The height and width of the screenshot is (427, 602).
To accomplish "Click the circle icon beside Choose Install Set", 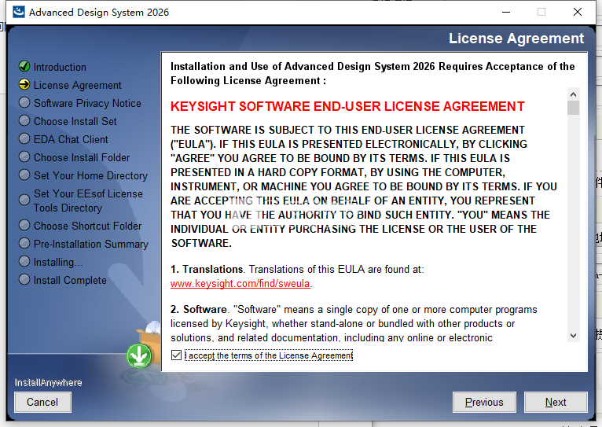I will point(24,121).
